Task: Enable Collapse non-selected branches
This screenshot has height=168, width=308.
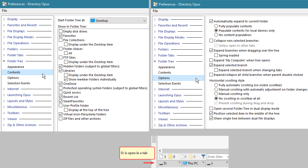Action: point(211,40)
